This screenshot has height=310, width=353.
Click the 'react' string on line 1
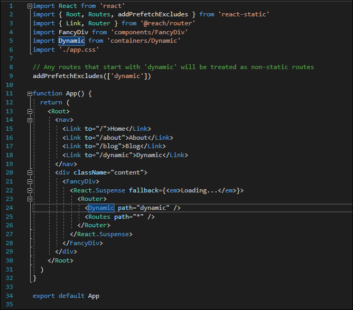[113, 6]
